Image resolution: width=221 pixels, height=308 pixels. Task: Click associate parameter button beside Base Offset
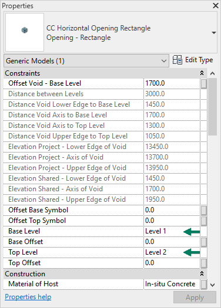204,242
